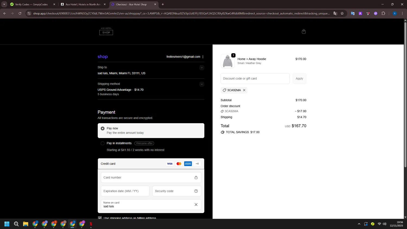Click the Apply discount button
This screenshot has width=407, height=229.
coord(299,78)
